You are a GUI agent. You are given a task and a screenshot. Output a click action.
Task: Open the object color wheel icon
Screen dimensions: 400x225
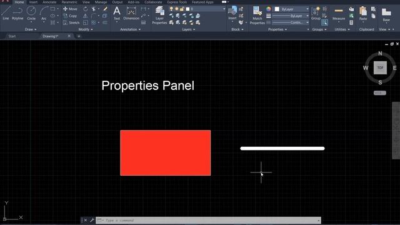268,9
